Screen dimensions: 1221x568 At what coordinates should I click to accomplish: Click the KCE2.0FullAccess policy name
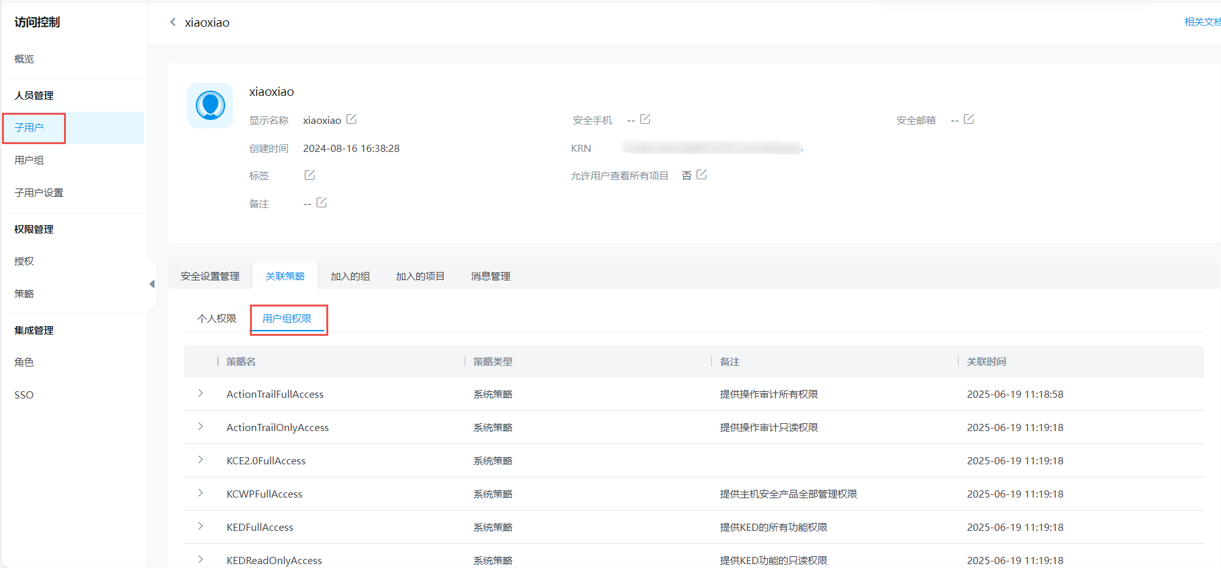pos(266,461)
